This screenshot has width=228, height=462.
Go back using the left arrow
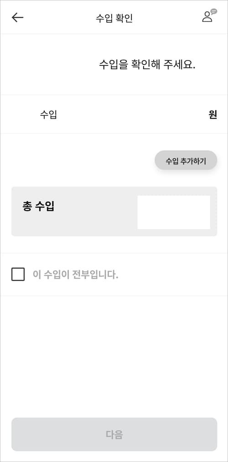coord(17,18)
